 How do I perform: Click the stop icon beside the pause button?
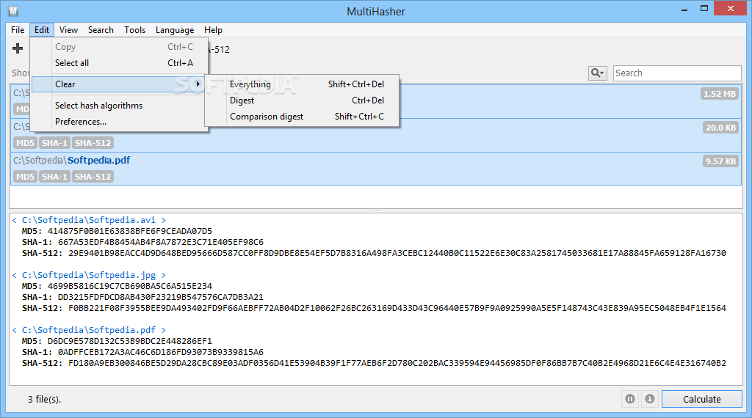pyautogui.click(x=650, y=399)
